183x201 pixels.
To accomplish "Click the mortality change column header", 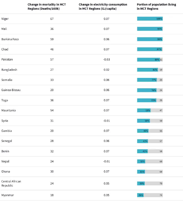I will (47, 7).
